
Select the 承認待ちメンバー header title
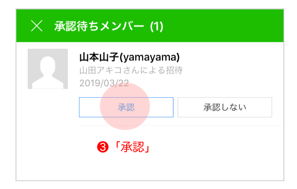click(x=99, y=26)
